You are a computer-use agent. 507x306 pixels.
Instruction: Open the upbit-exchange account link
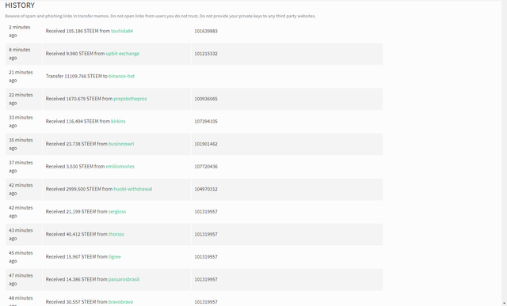click(x=123, y=54)
